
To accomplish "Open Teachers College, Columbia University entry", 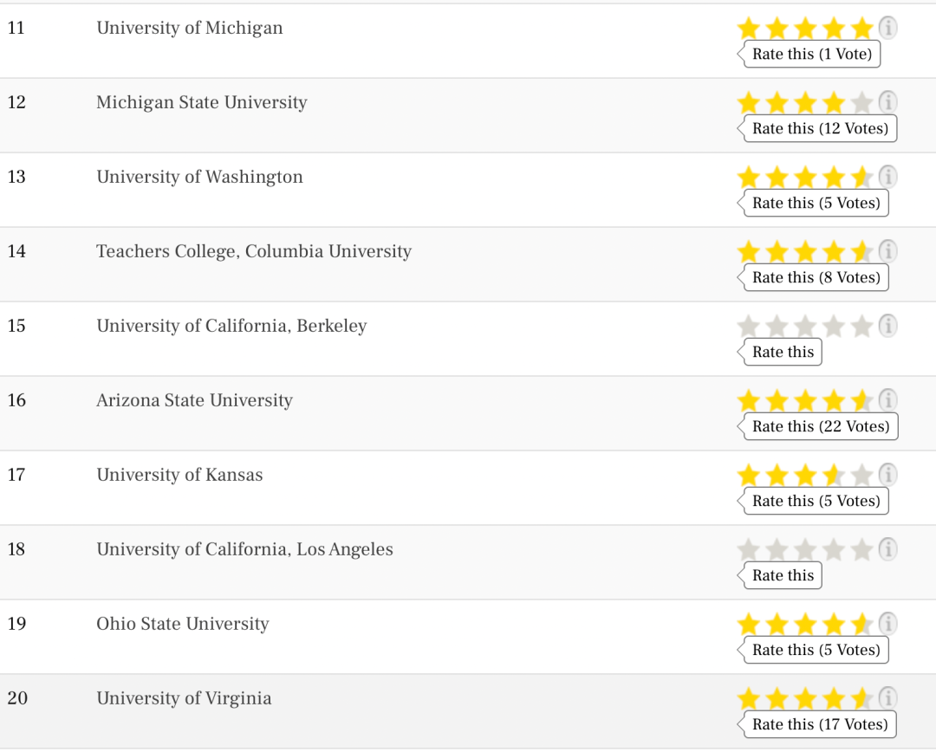I will point(254,251).
